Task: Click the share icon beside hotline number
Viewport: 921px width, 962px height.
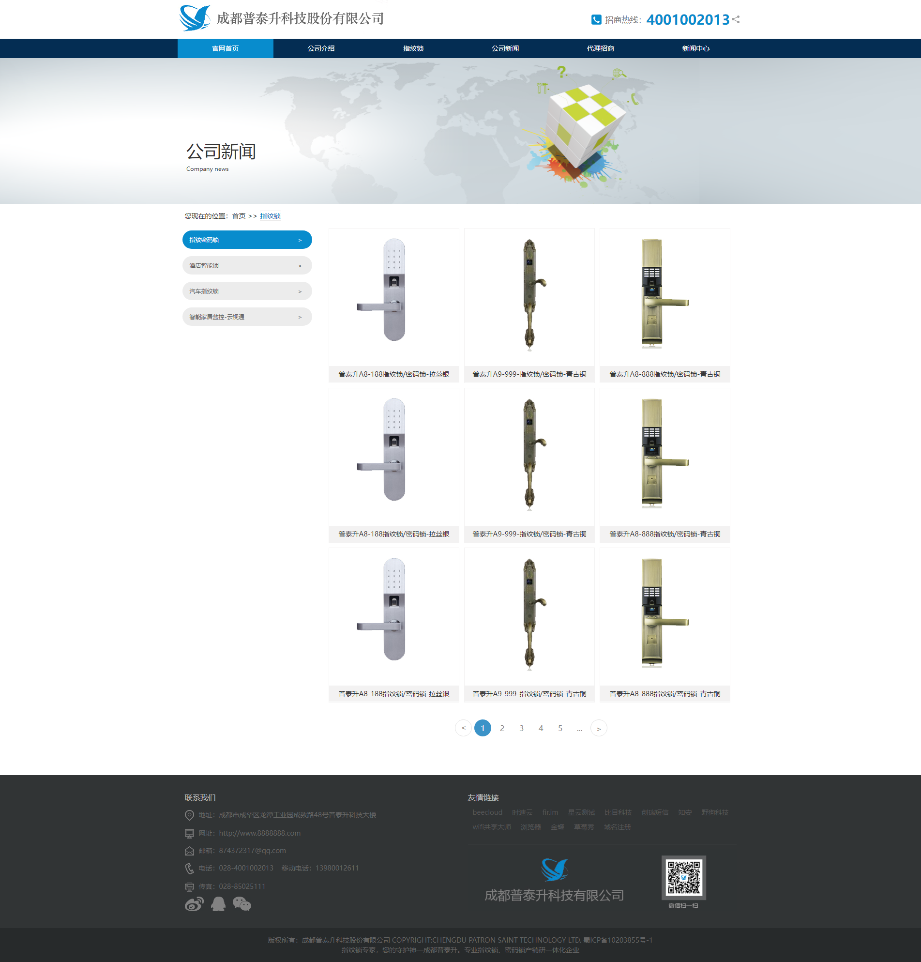Action: (736, 20)
